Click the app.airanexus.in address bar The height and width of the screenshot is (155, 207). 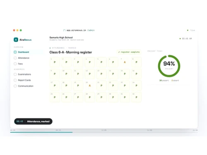click(79, 30)
